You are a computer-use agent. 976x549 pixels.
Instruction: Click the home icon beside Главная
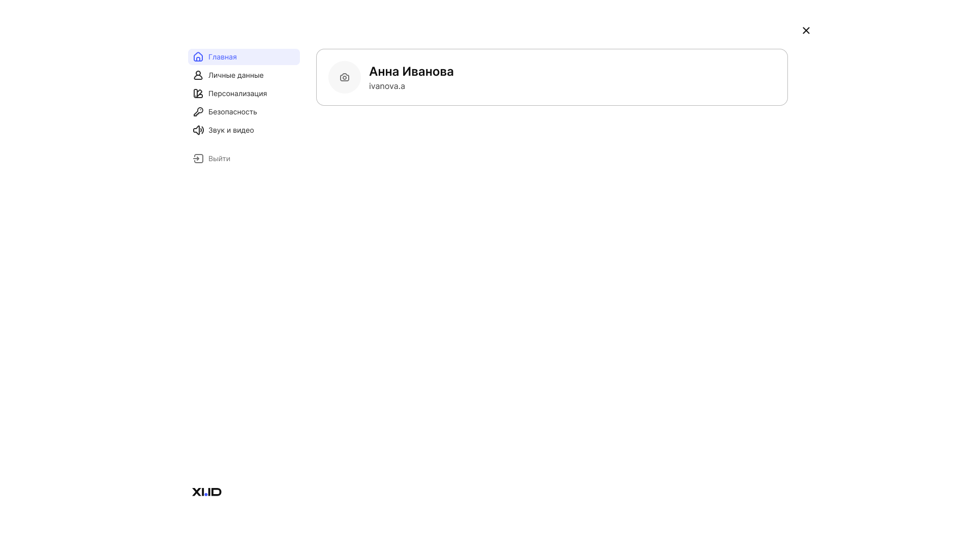[x=198, y=57]
